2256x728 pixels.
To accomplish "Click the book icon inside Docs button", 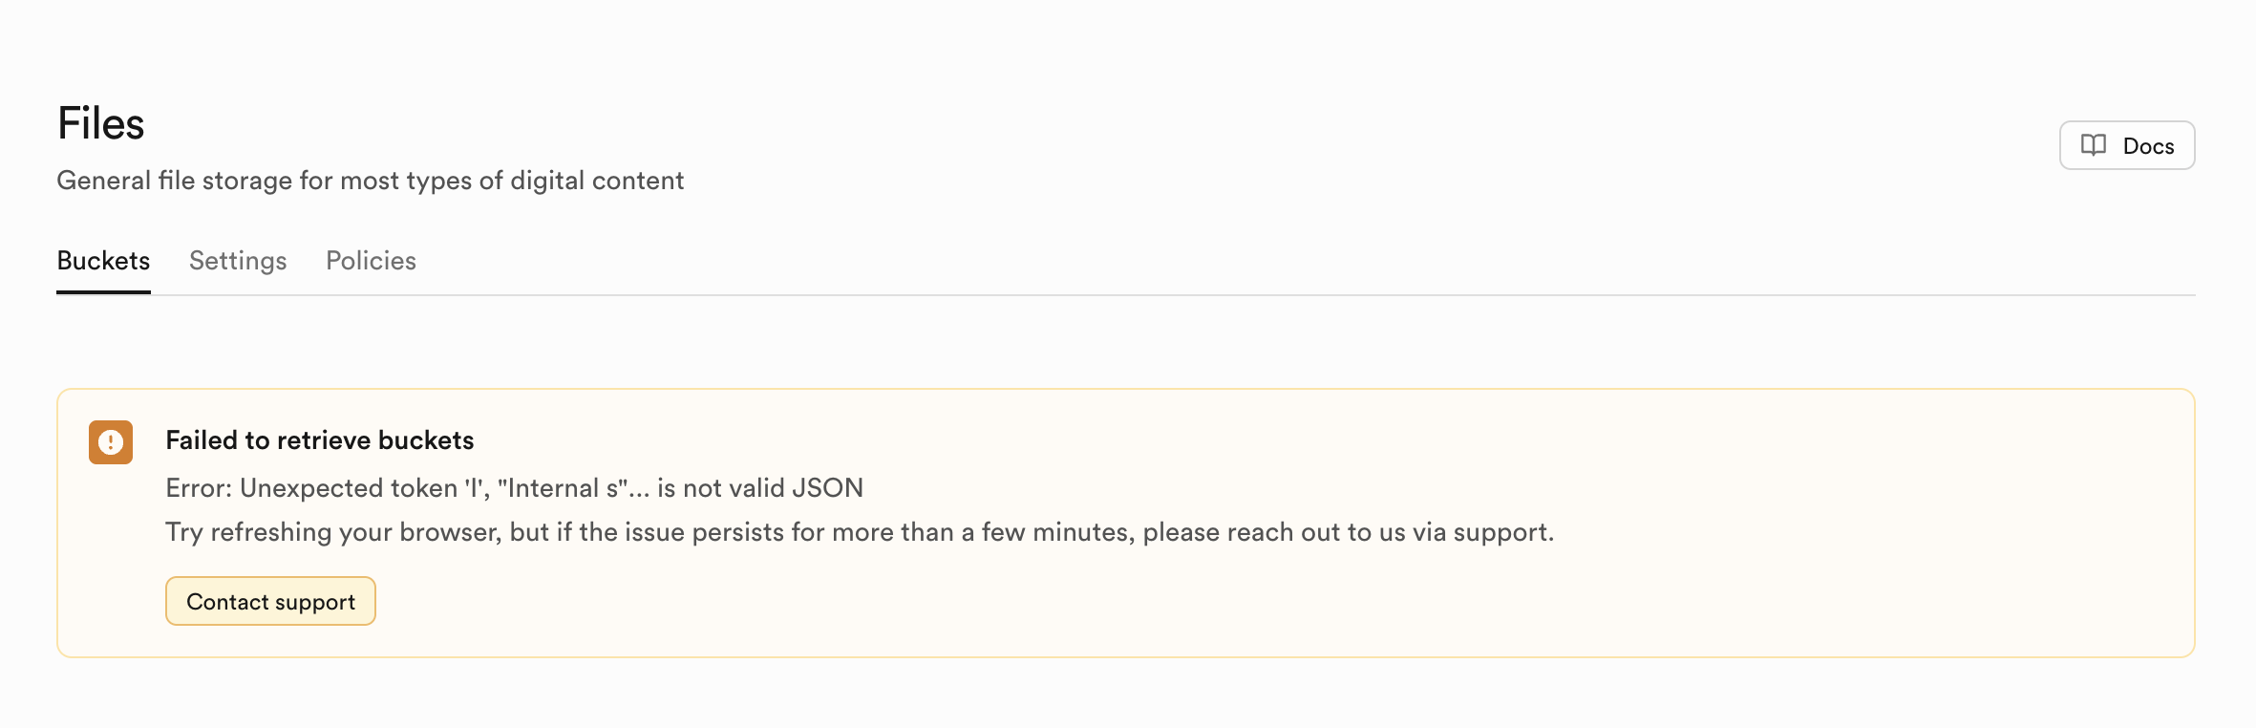I will [2093, 145].
